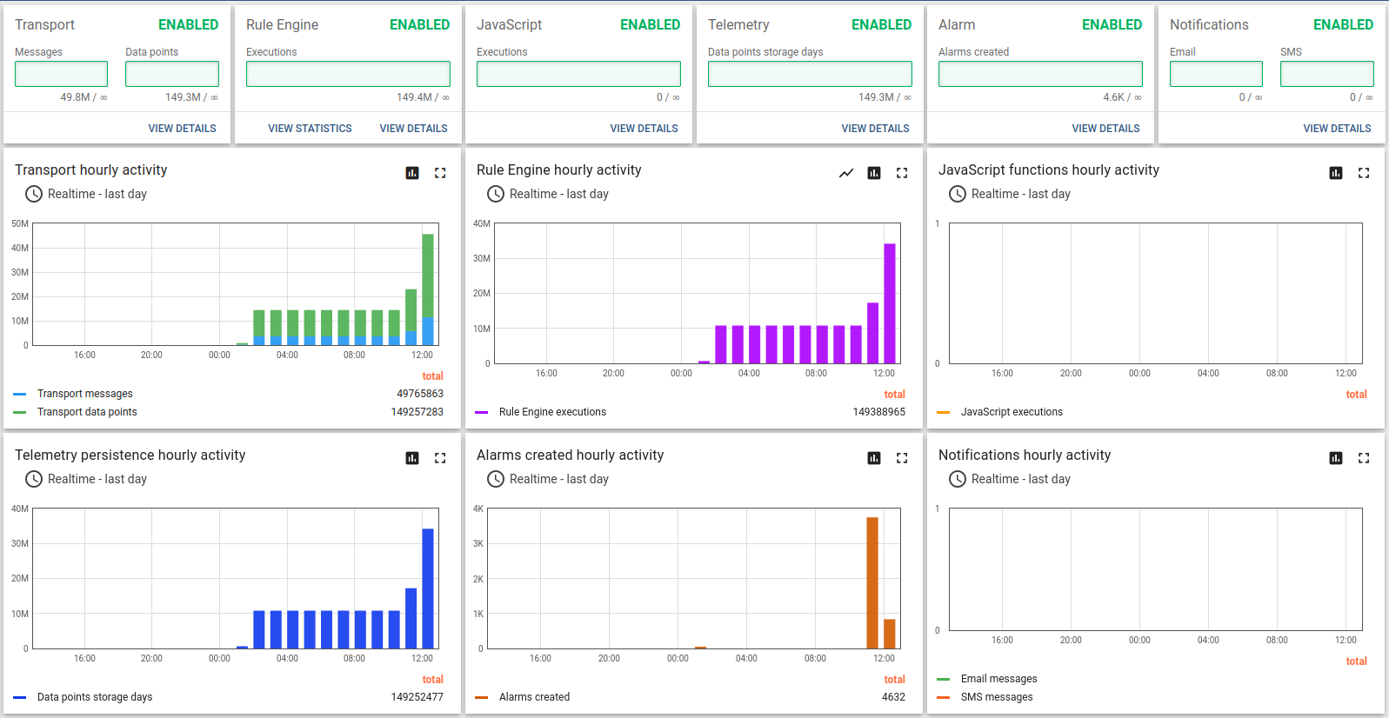The height and width of the screenshot is (718, 1389).
Task: Click the Transport Messages usage progress bar
Action: coord(61,74)
